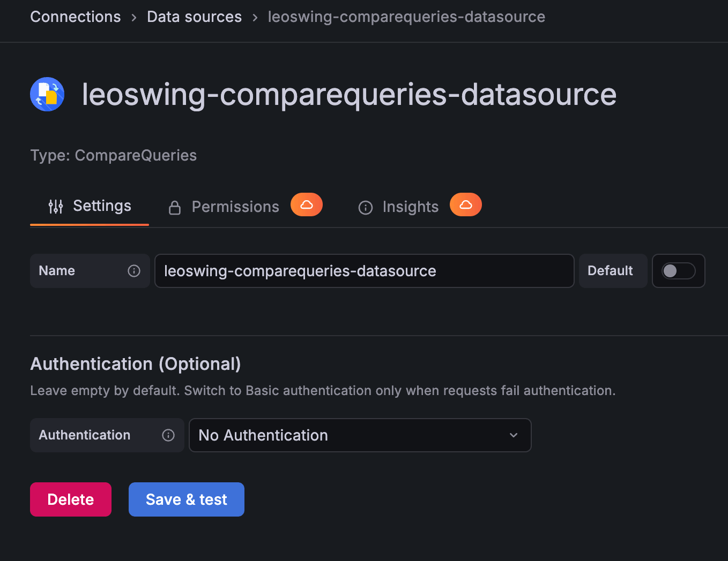This screenshot has width=728, height=561.
Task: Click the datasource Name input field
Action: [365, 271]
